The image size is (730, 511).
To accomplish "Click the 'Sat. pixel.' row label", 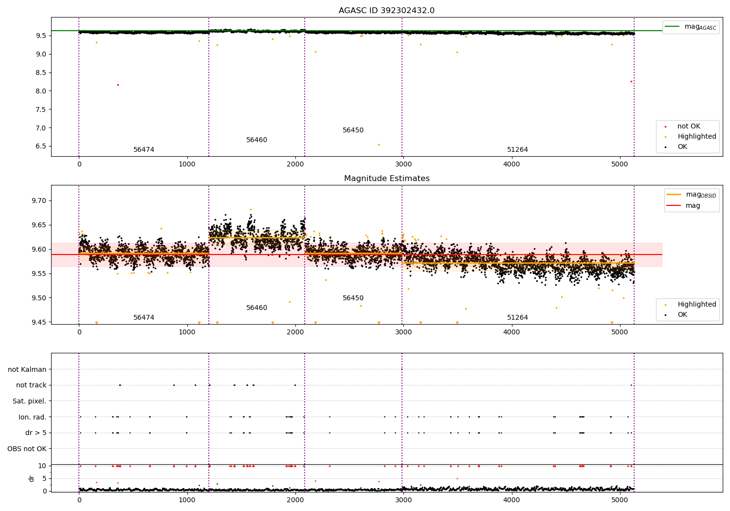I will click(30, 401).
